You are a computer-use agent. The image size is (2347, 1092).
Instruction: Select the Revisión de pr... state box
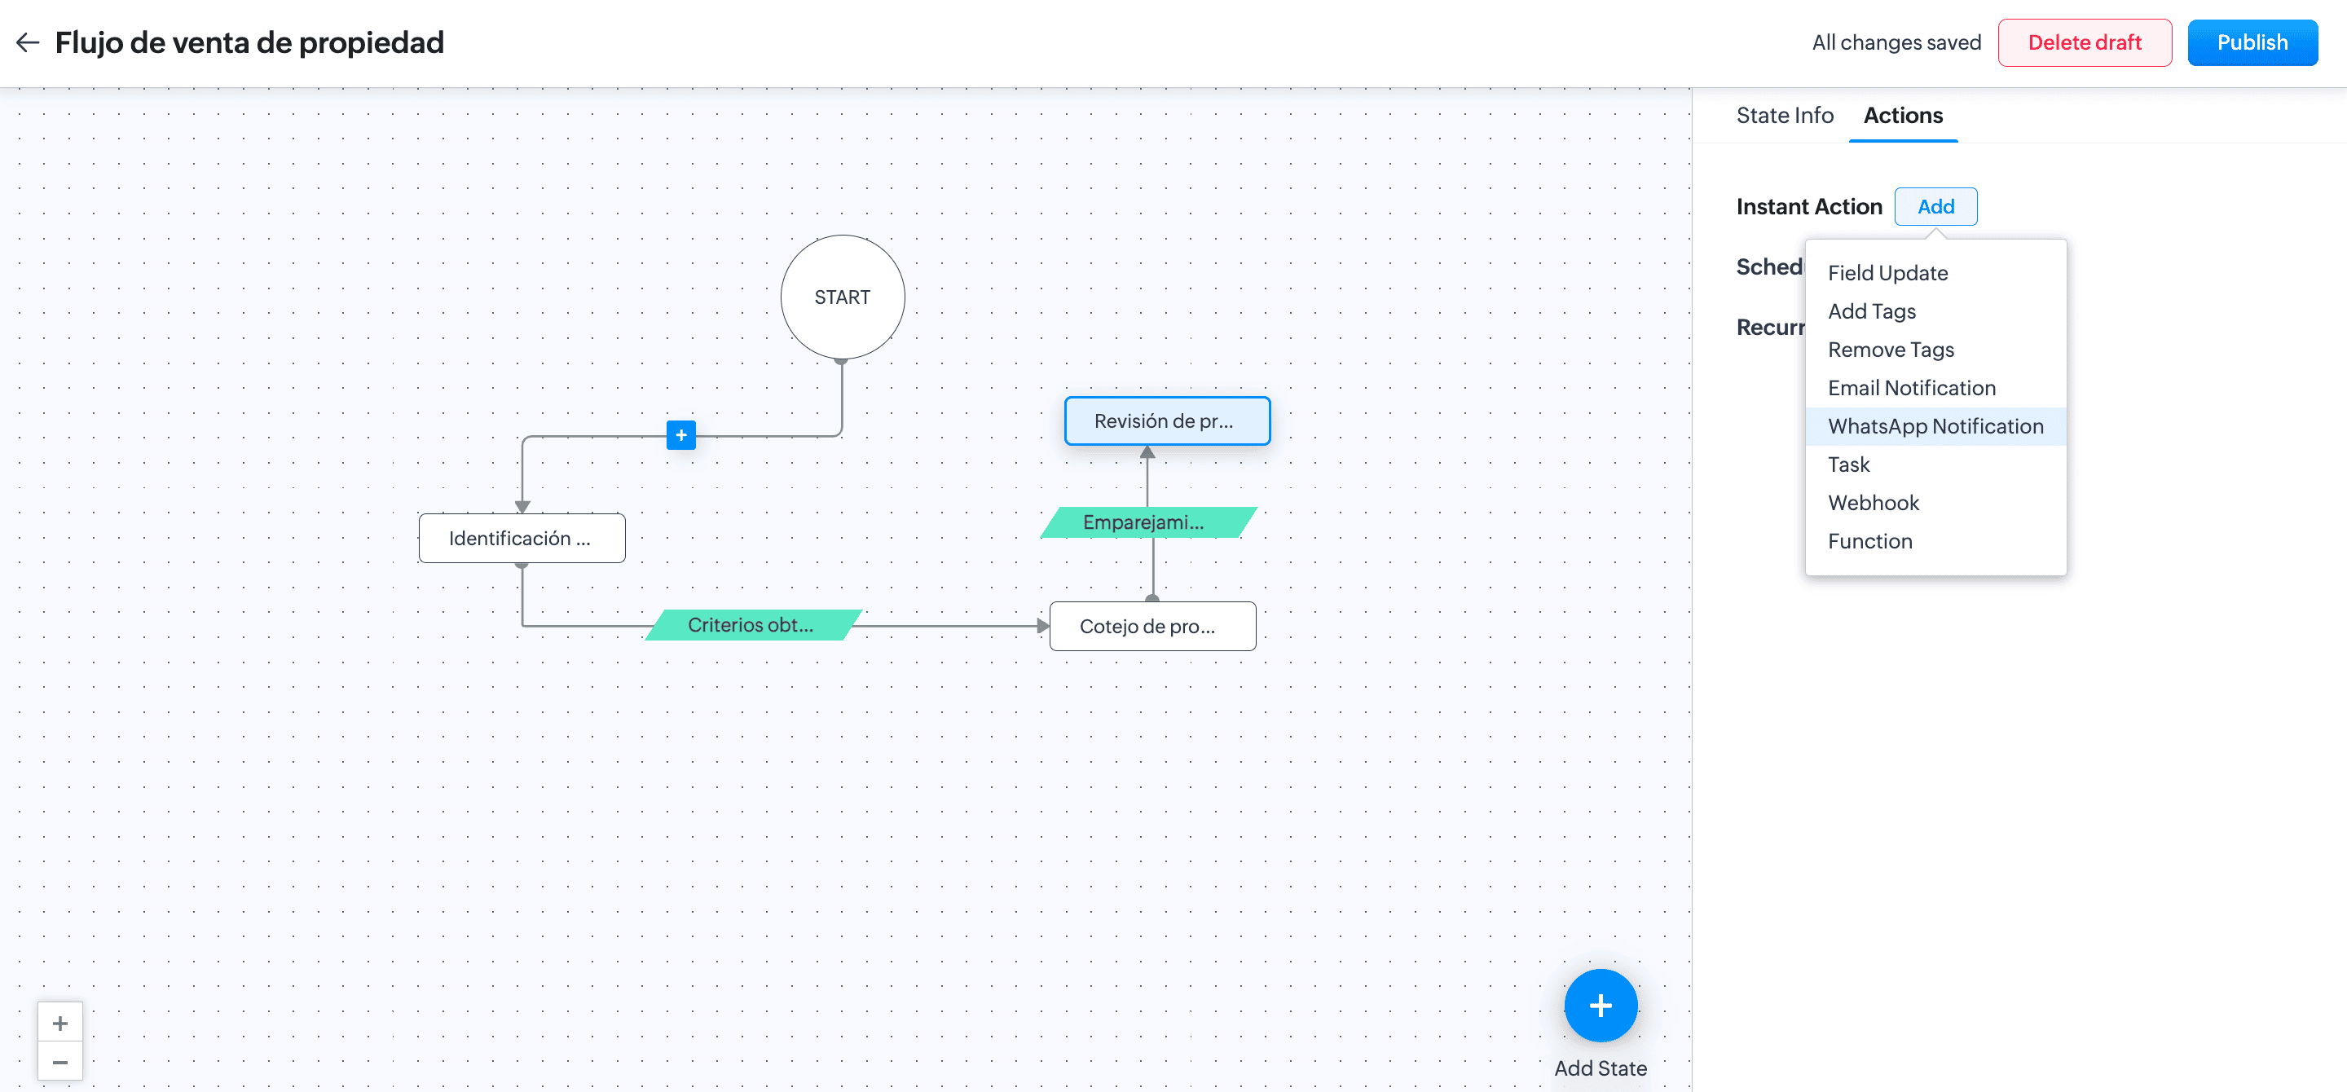tap(1166, 421)
